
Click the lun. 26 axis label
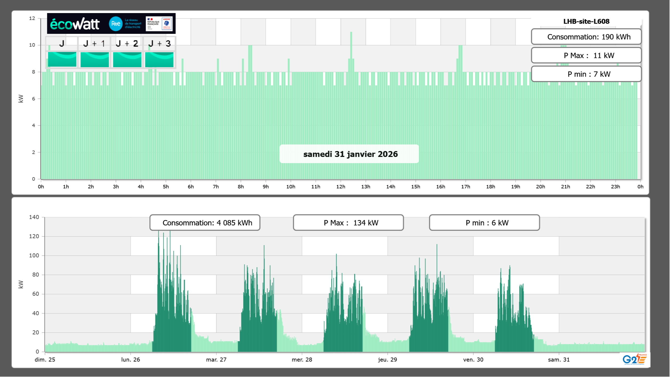tap(130, 359)
